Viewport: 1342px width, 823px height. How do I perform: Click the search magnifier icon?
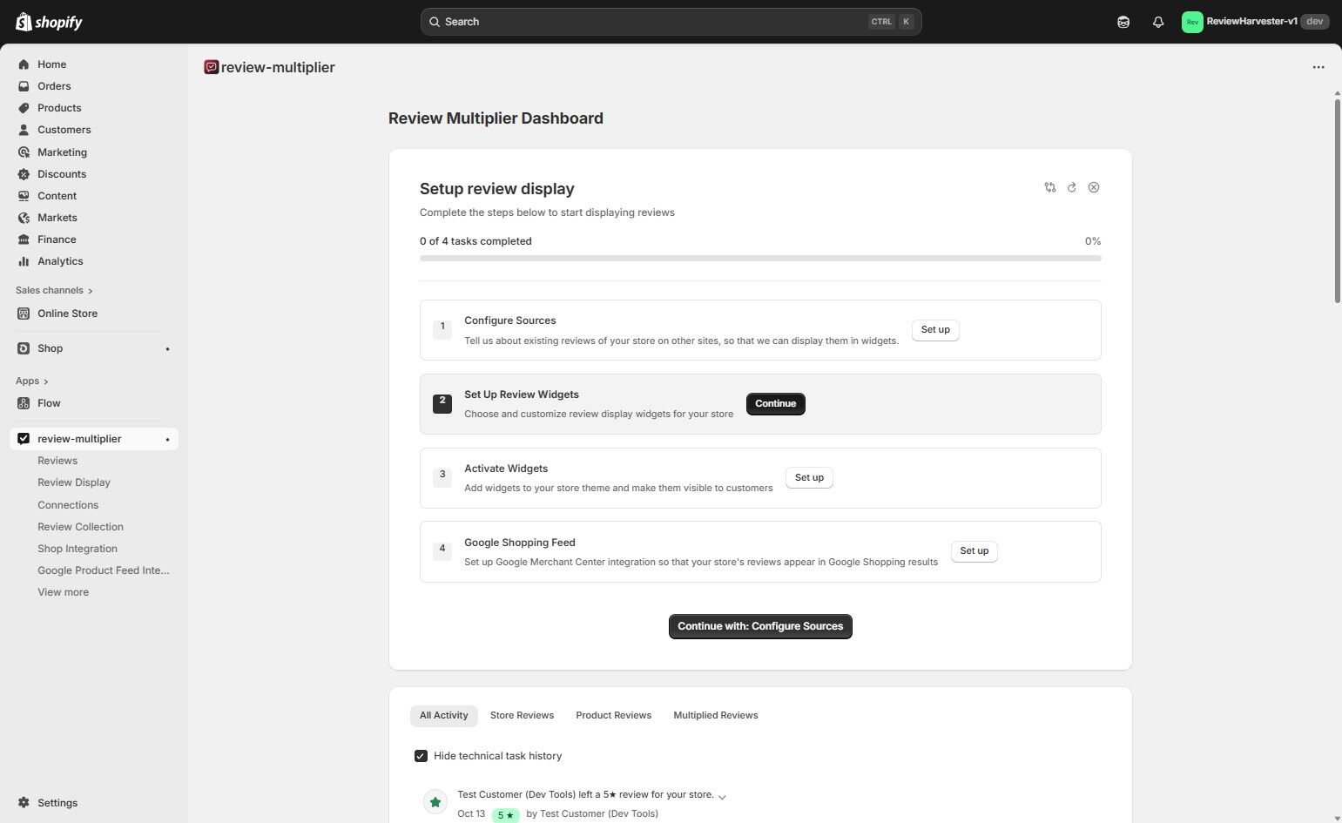pyautogui.click(x=435, y=22)
